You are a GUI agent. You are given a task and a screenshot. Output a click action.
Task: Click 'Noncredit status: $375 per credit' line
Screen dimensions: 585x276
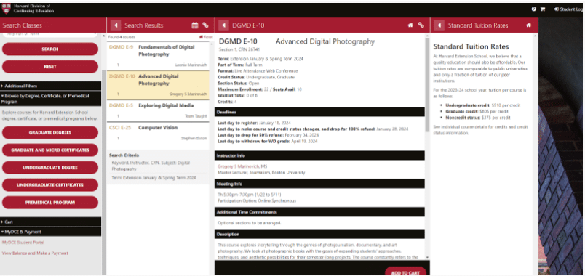coord(478,118)
